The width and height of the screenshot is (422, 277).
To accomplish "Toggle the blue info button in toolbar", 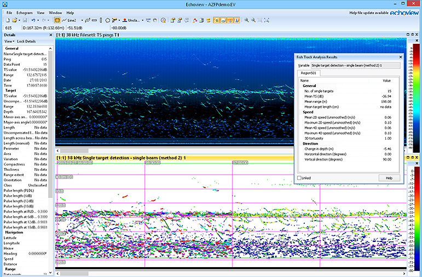I will [237, 20].
